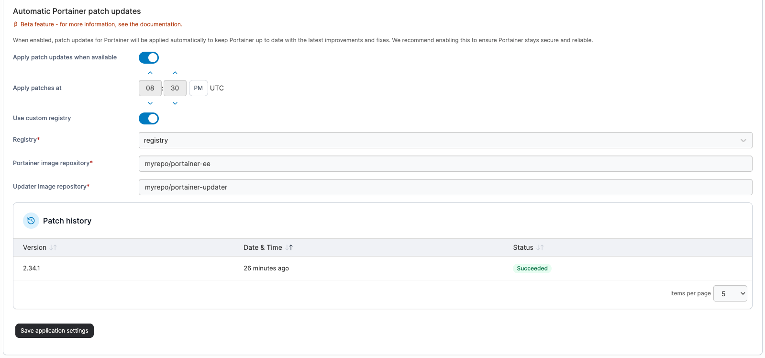Click the minute decrement down arrow
The width and height of the screenshot is (765, 358).
[175, 103]
